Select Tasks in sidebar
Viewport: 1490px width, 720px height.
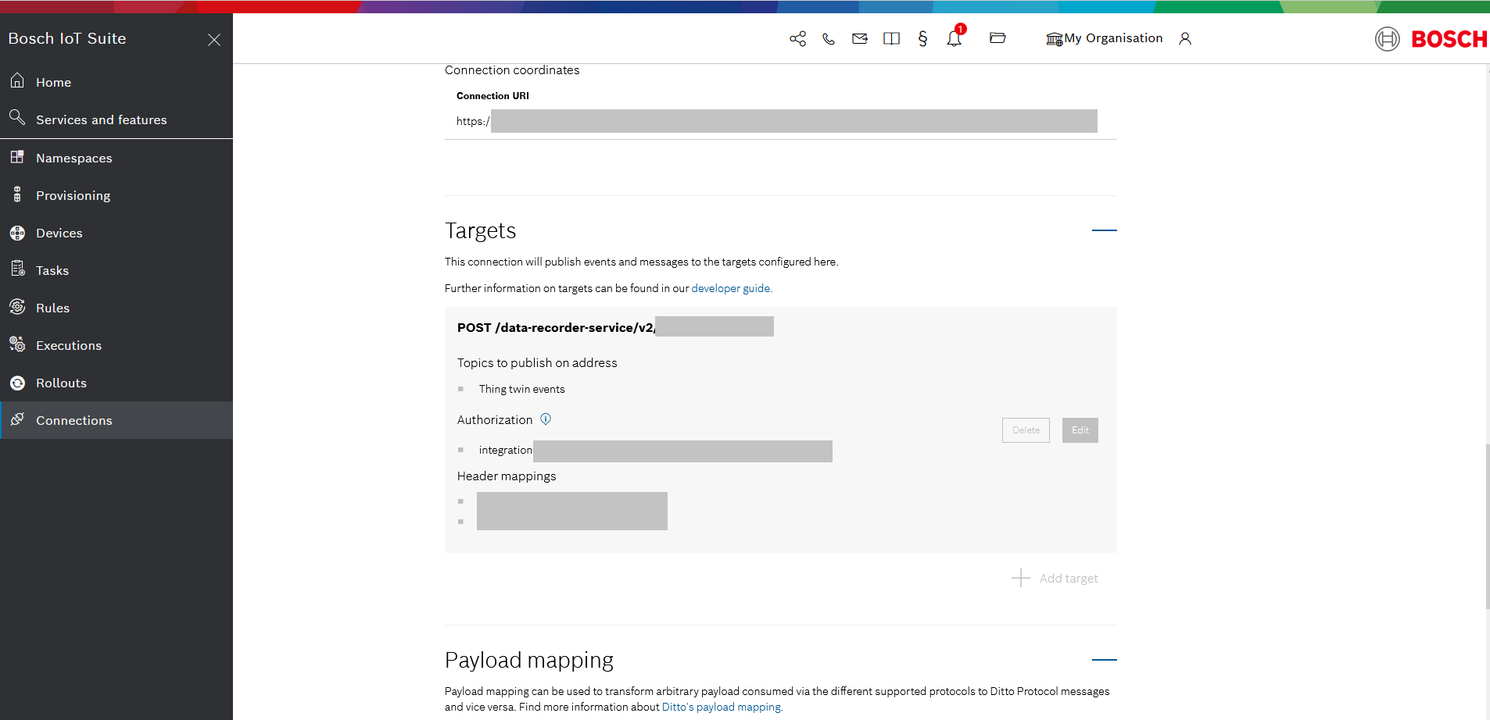(116, 270)
